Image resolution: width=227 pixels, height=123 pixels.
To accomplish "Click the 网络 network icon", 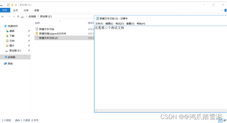I will pos(5,63).
